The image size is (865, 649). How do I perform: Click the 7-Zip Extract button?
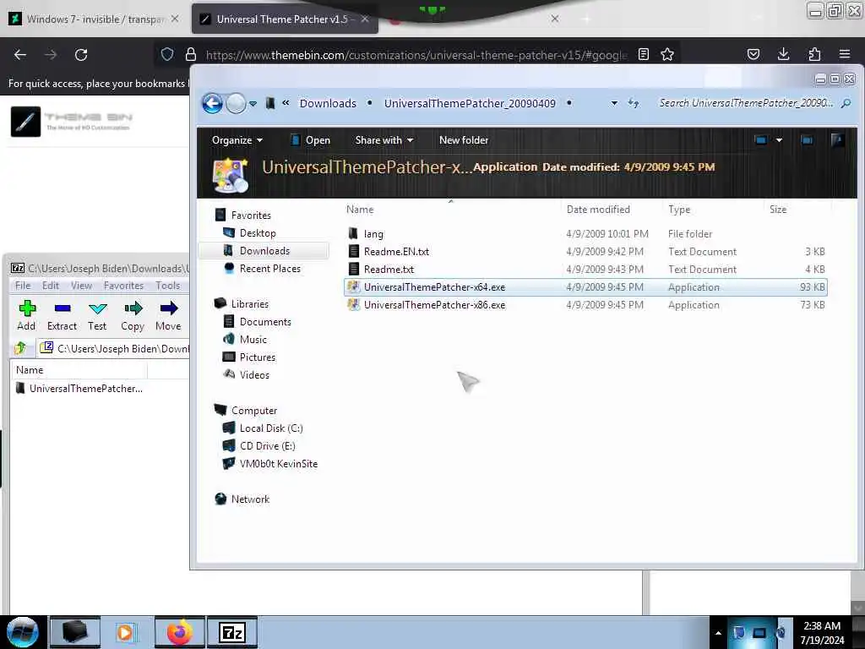[x=62, y=316]
